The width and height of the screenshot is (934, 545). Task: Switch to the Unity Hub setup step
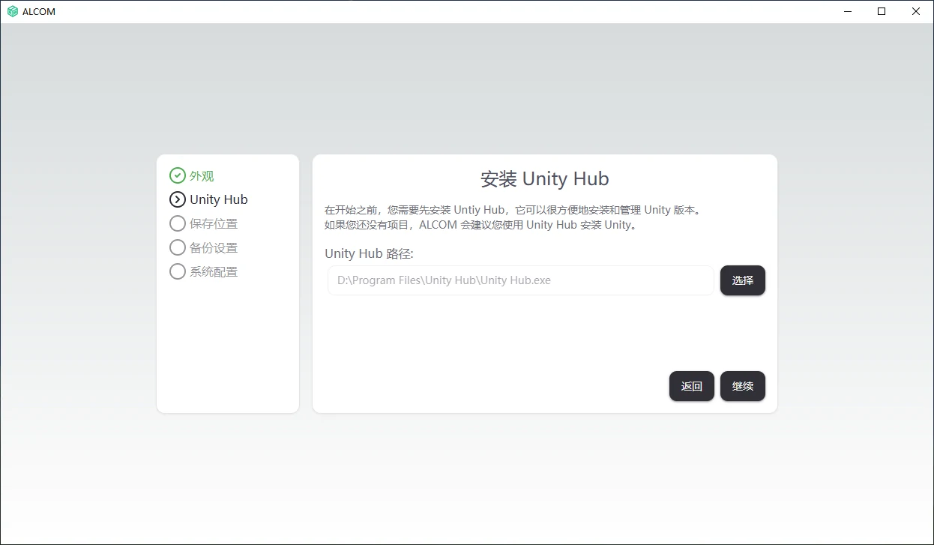coord(217,199)
